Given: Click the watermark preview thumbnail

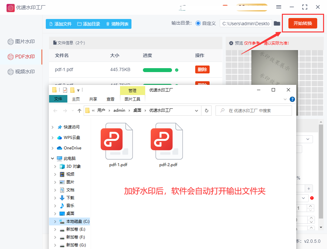Looking at the screenshot, I should click(x=274, y=67).
